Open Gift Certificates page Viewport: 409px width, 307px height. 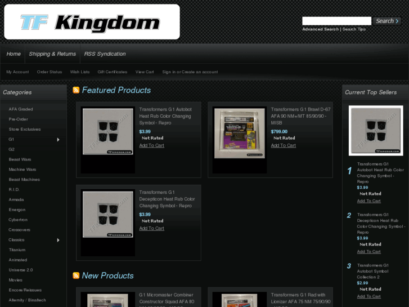pos(113,72)
